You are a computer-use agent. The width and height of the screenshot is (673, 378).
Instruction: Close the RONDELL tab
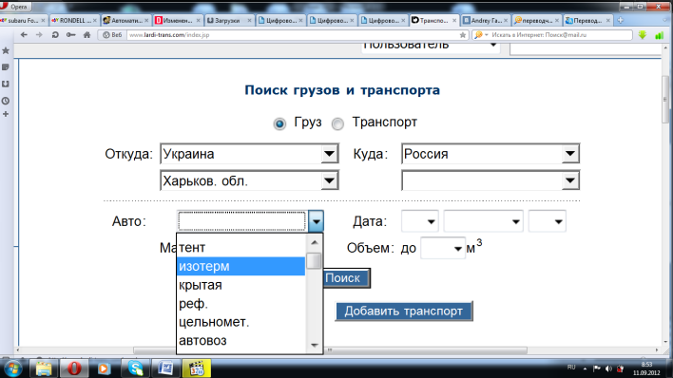coord(95,20)
